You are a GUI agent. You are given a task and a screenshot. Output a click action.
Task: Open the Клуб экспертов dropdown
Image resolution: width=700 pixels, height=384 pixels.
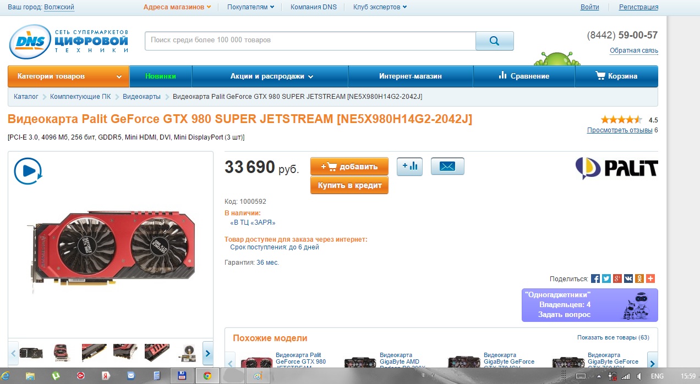(x=380, y=7)
